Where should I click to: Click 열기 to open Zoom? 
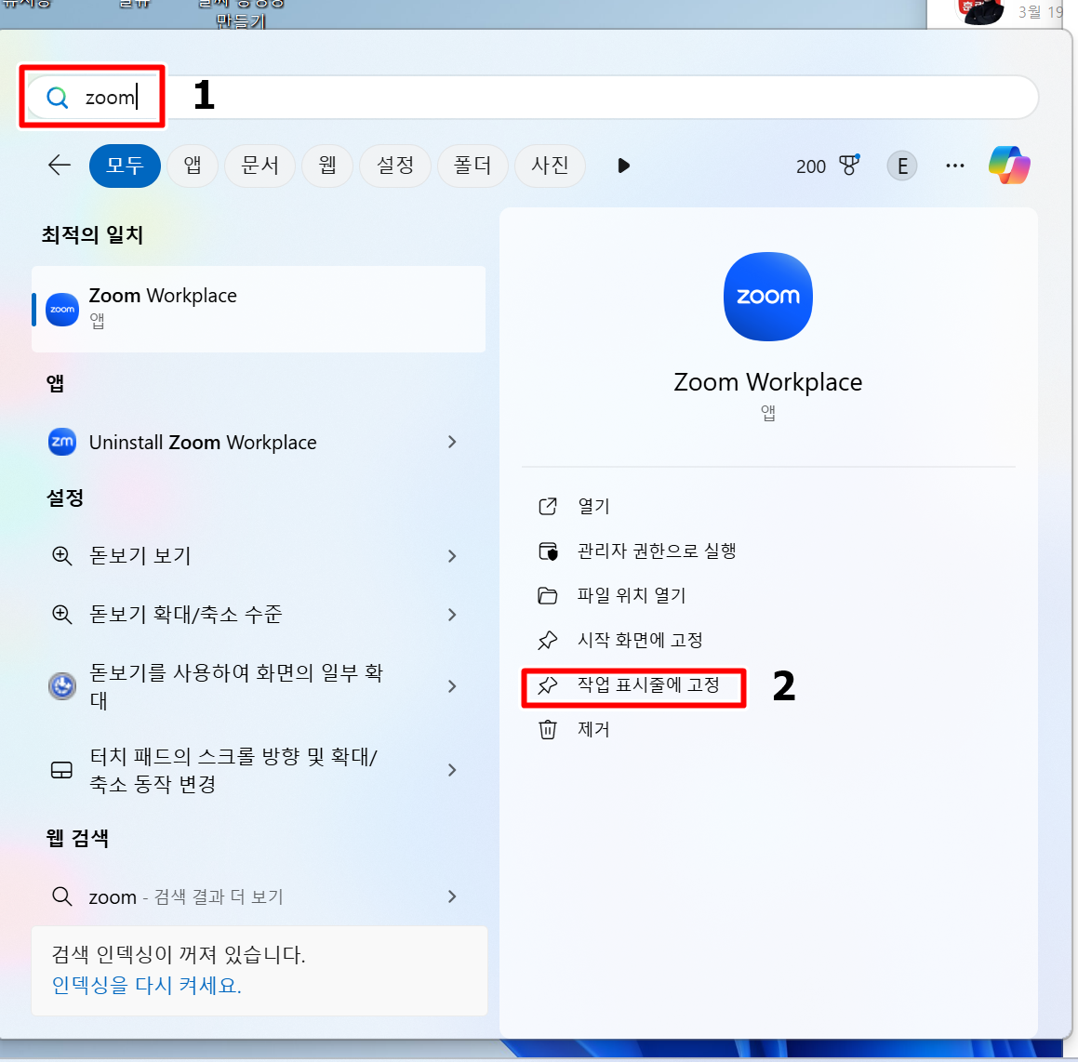point(593,506)
